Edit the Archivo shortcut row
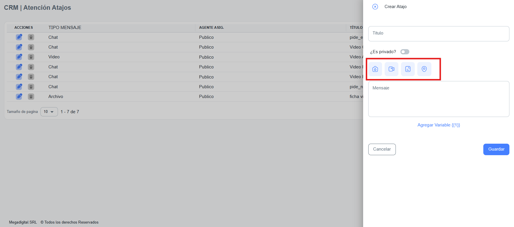514x227 pixels. point(19,97)
